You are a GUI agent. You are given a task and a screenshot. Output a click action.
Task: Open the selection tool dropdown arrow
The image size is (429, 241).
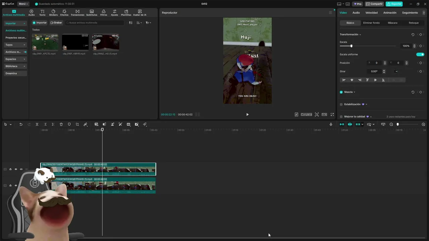pyautogui.click(x=10, y=125)
